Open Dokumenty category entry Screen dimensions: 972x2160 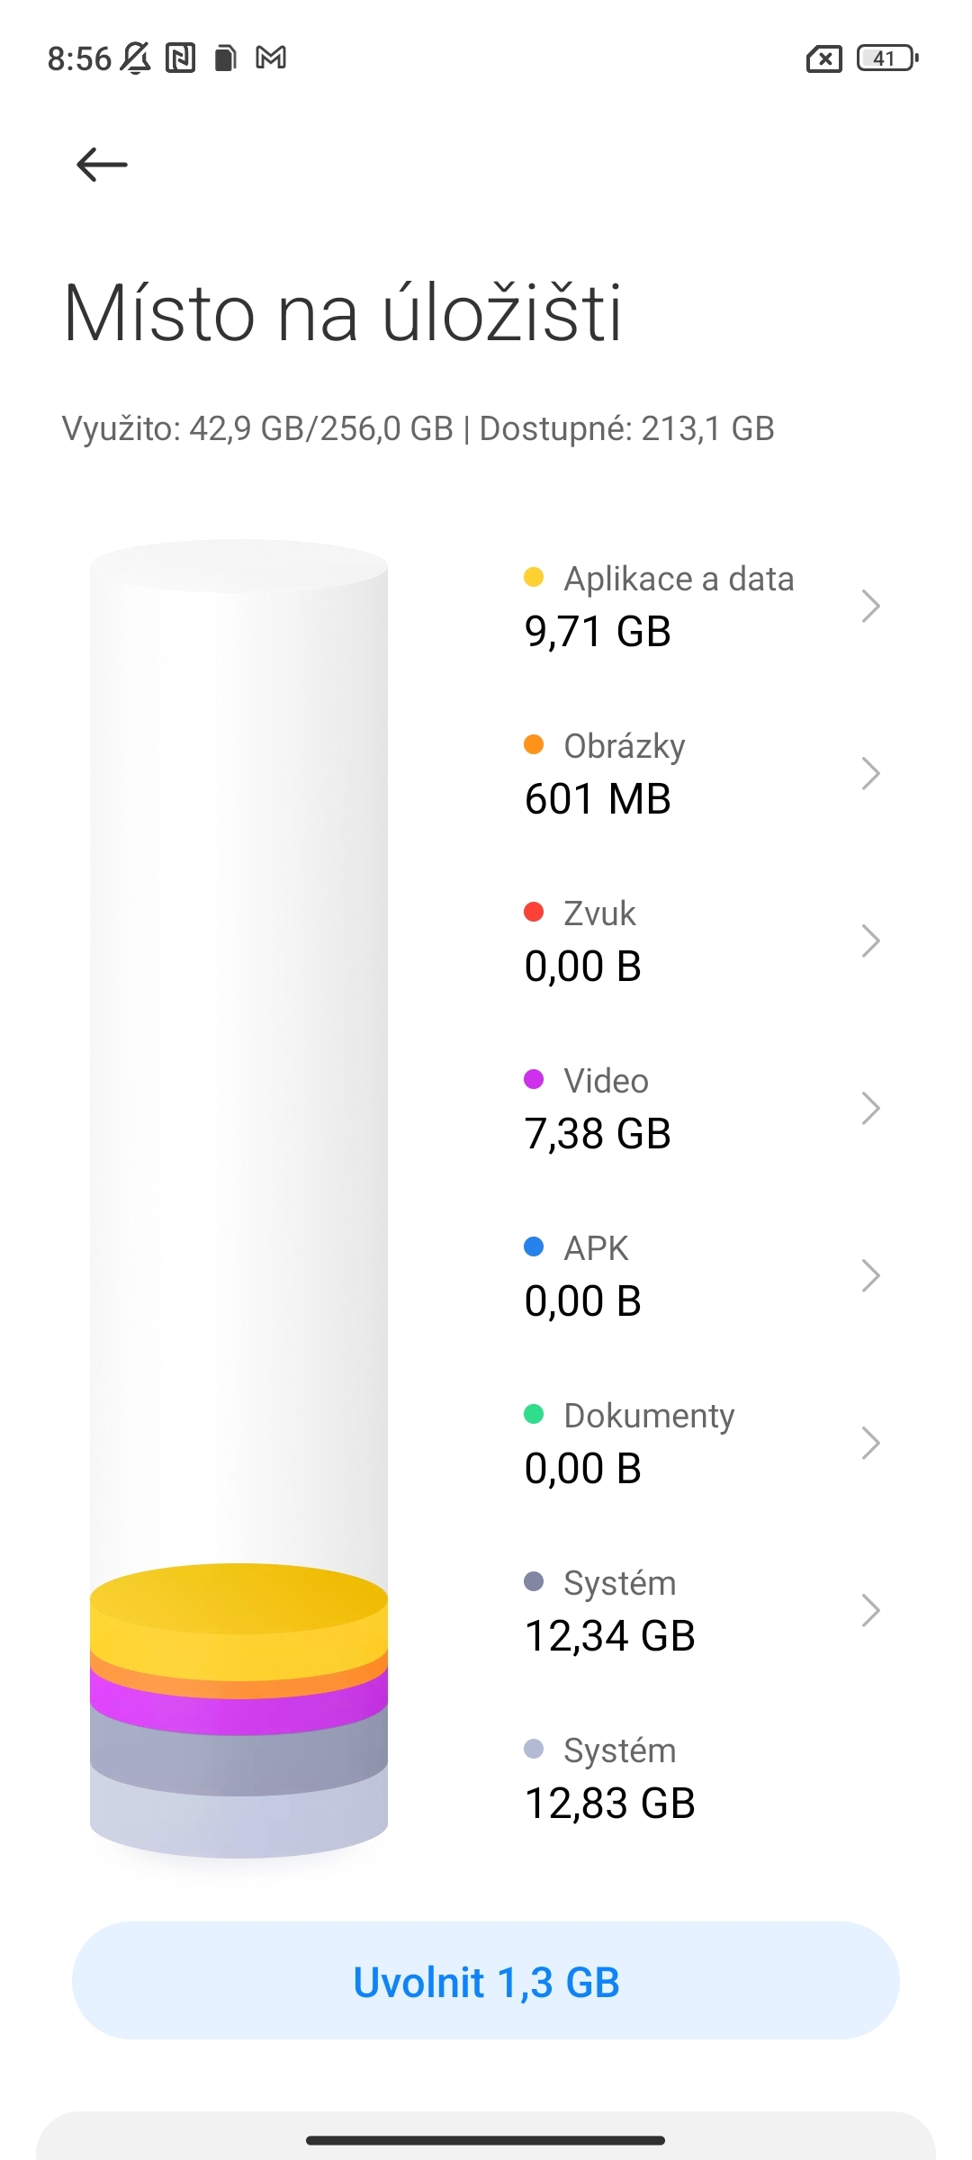[702, 1443]
